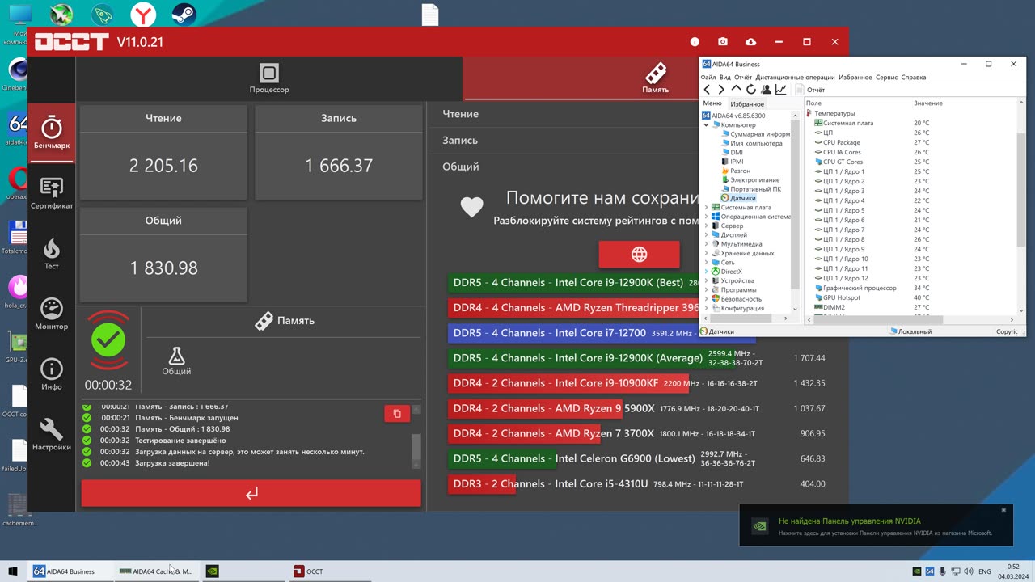The image size is (1035, 582).
Task: Open the Отчёт menu in AIDA64
Action: tap(743, 78)
